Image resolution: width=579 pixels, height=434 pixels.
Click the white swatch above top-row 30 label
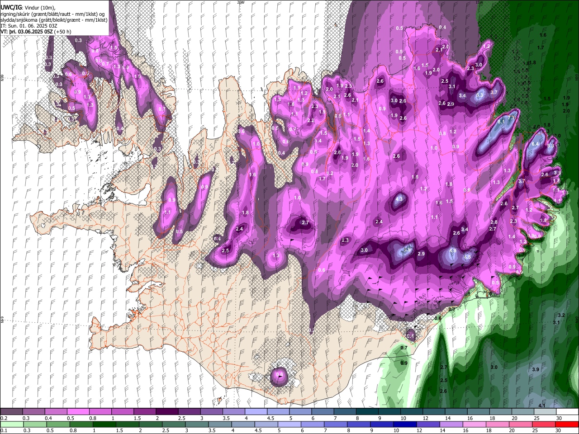[567, 412]
